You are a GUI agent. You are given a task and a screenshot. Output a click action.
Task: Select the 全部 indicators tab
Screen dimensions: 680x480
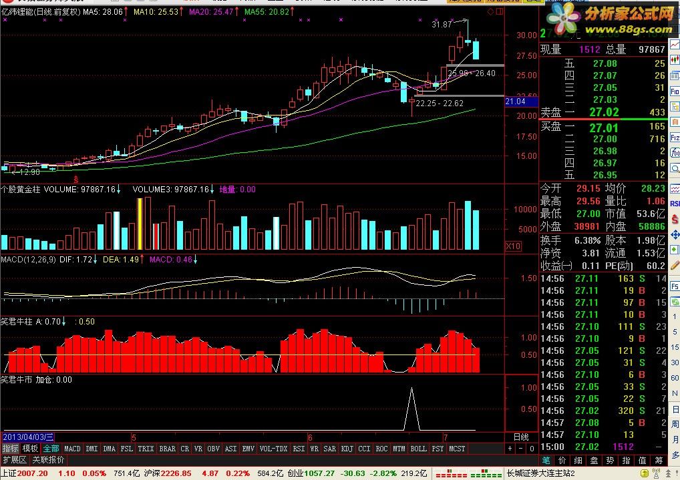[x=51, y=449]
